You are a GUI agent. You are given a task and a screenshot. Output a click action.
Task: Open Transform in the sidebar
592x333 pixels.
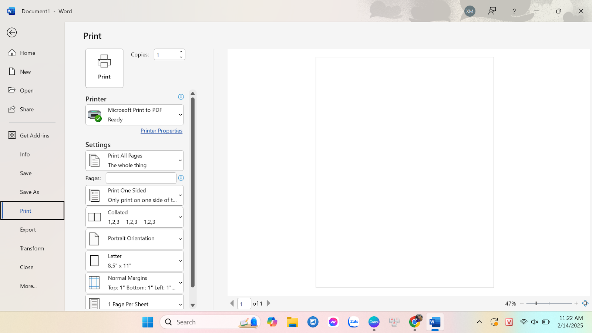click(32, 248)
